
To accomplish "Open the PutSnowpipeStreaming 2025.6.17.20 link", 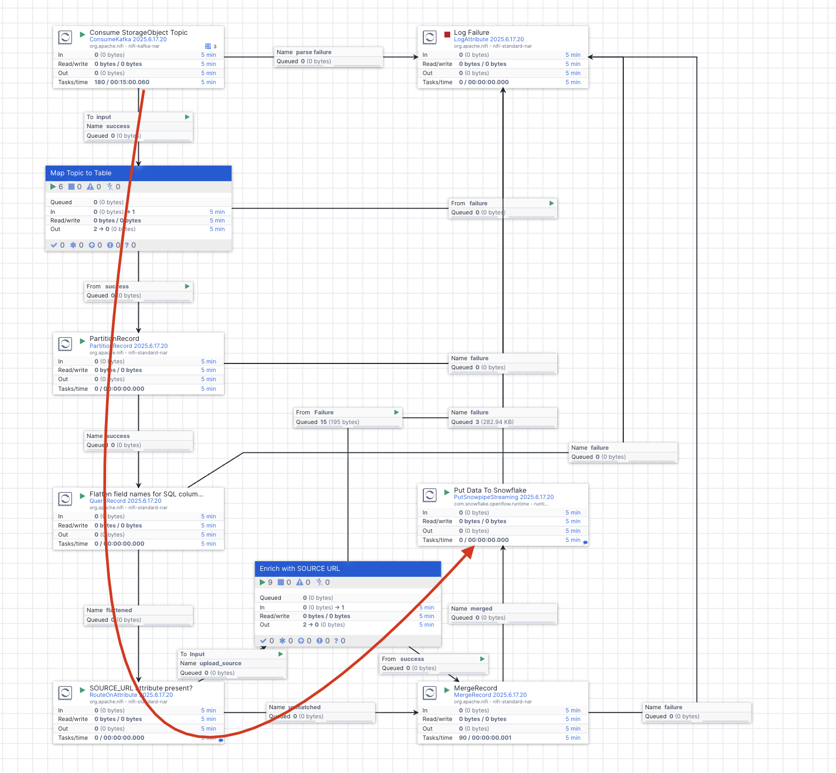I will click(x=503, y=497).
